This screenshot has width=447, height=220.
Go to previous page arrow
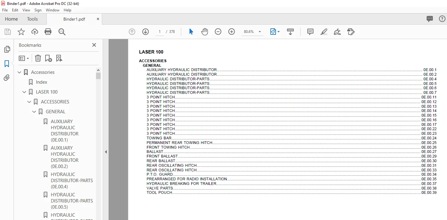pos(132,32)
